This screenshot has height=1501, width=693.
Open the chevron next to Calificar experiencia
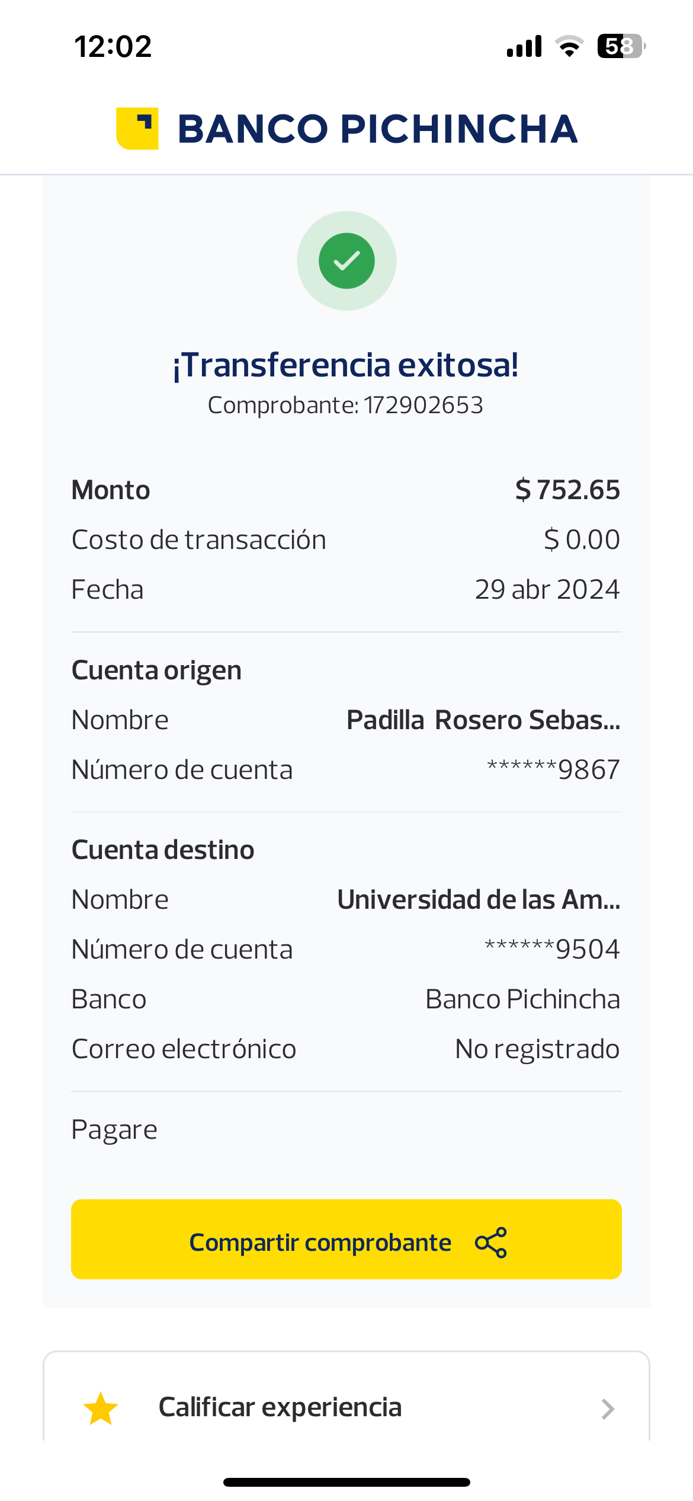pos(608,1409)
